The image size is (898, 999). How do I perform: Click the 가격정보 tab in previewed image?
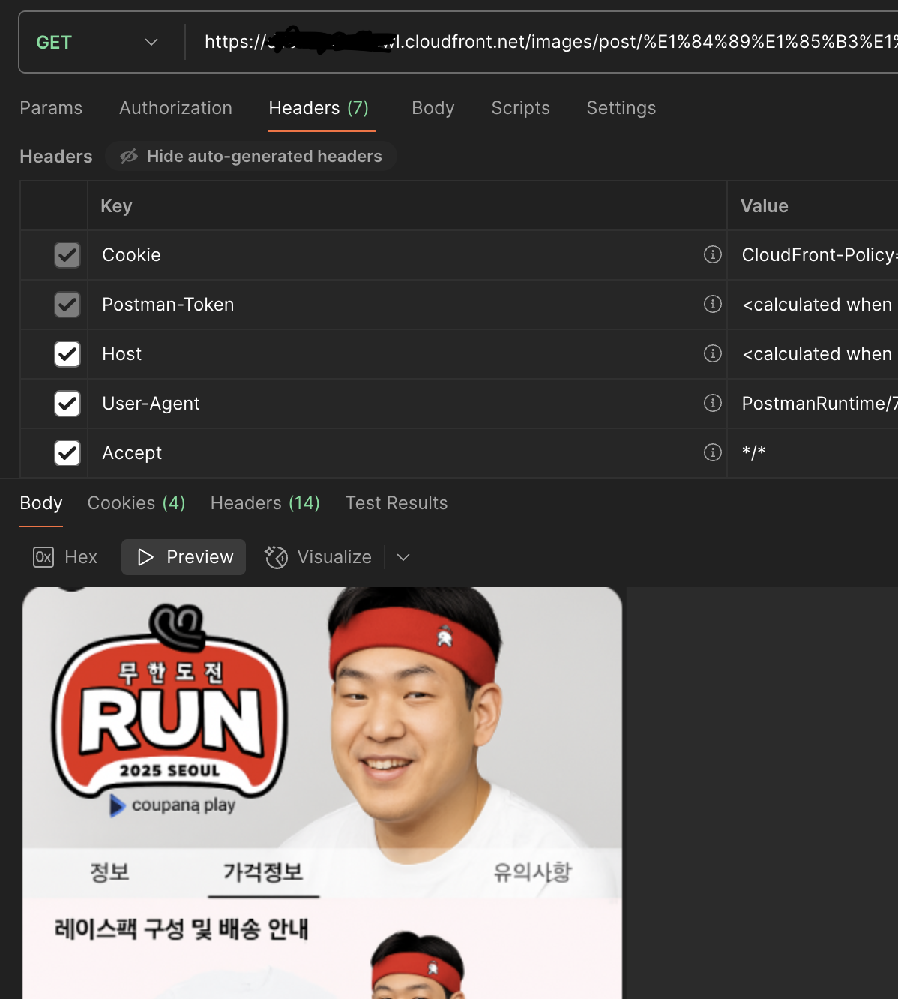tap(263, 872)
